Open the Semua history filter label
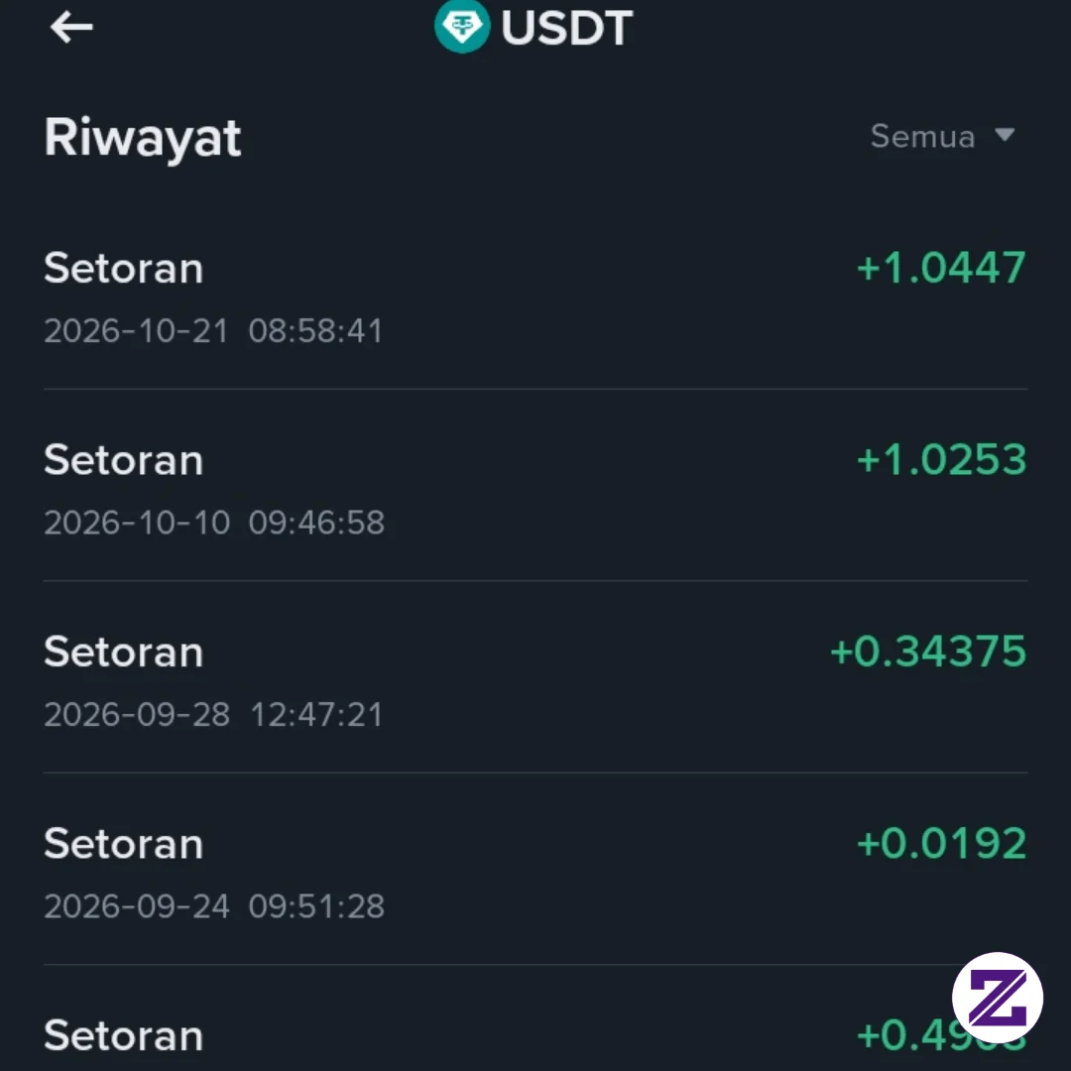The width and height of the screenshot is (1071, 1071). [922, 136]
